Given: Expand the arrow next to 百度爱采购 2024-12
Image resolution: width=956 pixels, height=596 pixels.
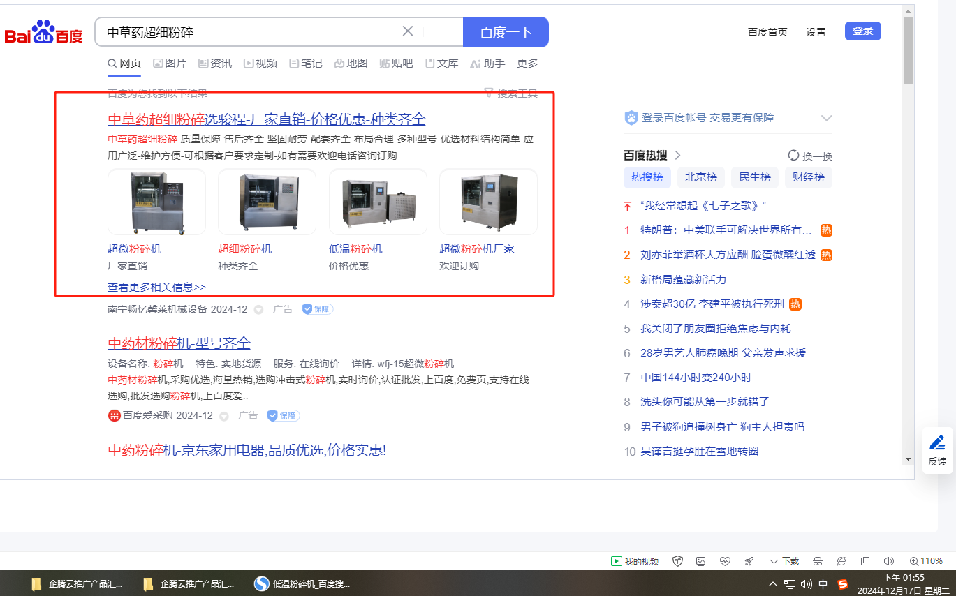Looking at the screenshot, I should coord(224,416).
